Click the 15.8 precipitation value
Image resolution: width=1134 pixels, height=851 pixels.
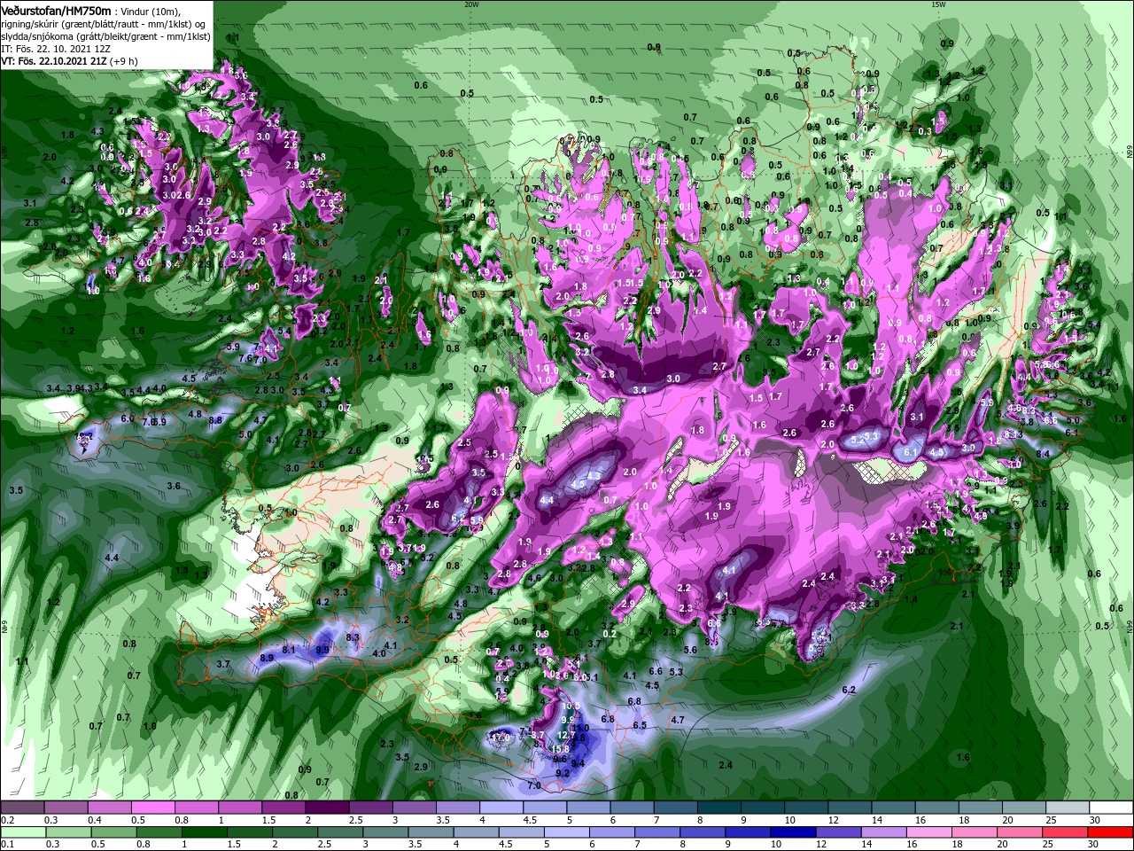(x=560, y=749)
